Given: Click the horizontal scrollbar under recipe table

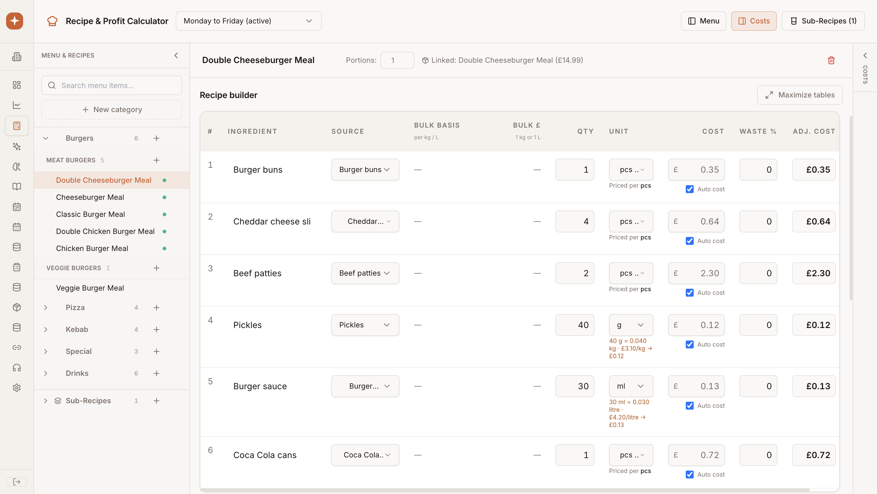Looking at the screenshot, I should (x=505, y=490).
